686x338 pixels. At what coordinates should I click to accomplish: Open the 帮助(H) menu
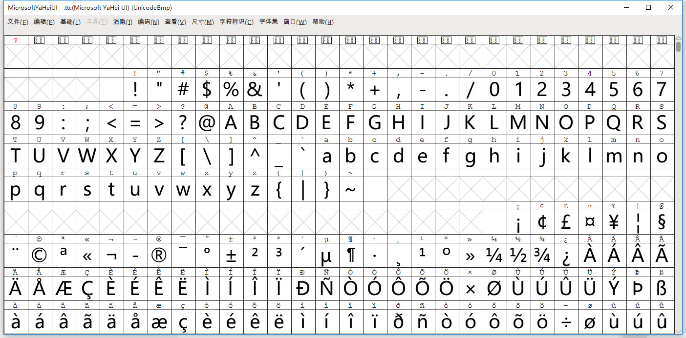coord(322,22)
